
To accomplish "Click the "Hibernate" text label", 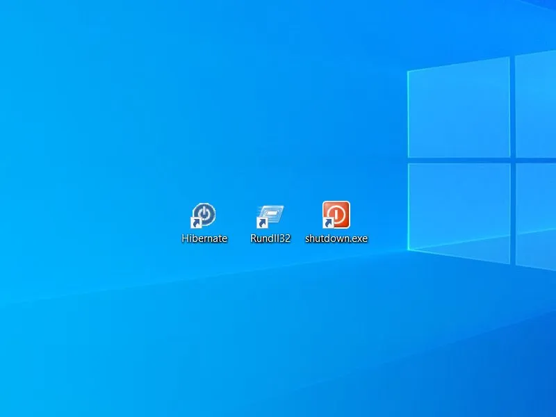I will coord(204,238).
